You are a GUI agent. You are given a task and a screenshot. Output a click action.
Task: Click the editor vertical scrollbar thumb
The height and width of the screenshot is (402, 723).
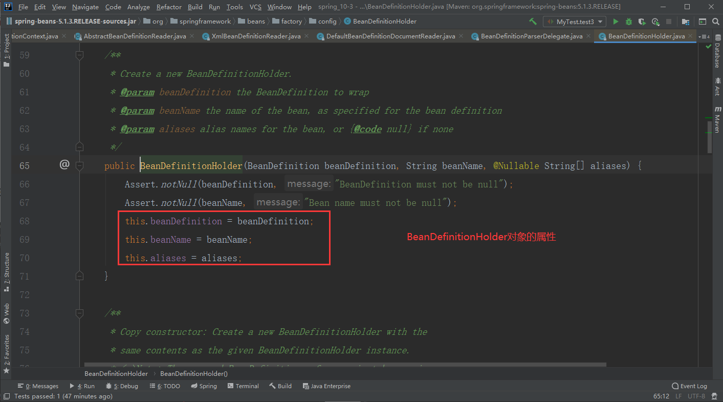[709, 137]
